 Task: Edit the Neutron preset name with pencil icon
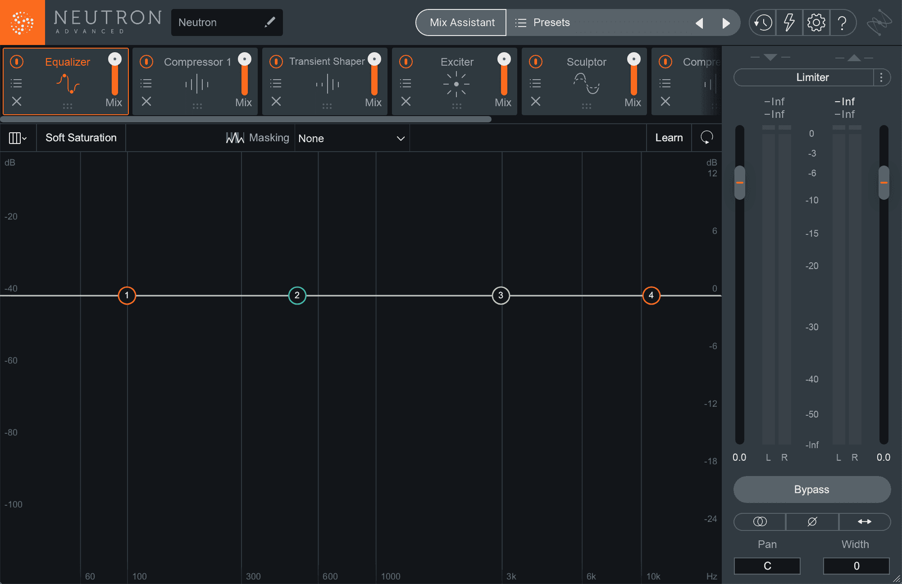pyautogui.click(x=270, y=22)
